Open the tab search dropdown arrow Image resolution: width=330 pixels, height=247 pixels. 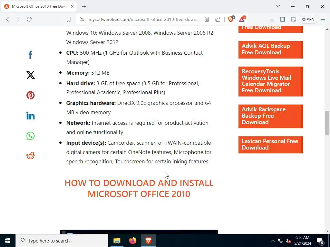[278, 6]
